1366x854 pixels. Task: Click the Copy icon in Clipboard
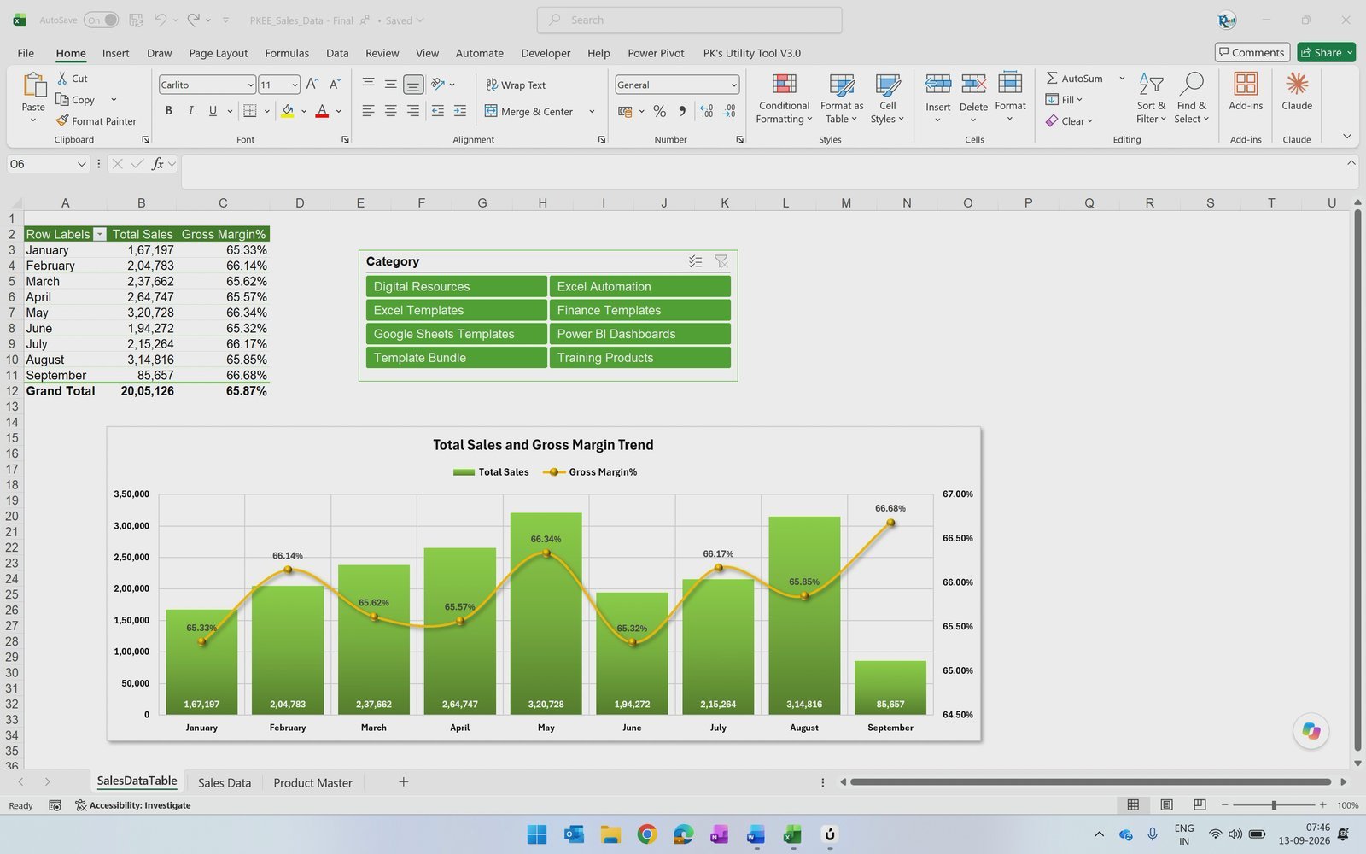click(x=62, y=99)
